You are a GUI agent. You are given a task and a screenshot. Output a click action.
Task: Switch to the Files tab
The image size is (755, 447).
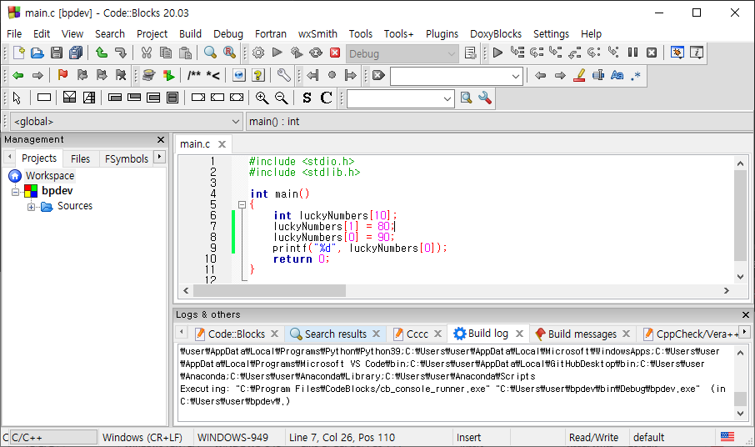coord(80,158)
